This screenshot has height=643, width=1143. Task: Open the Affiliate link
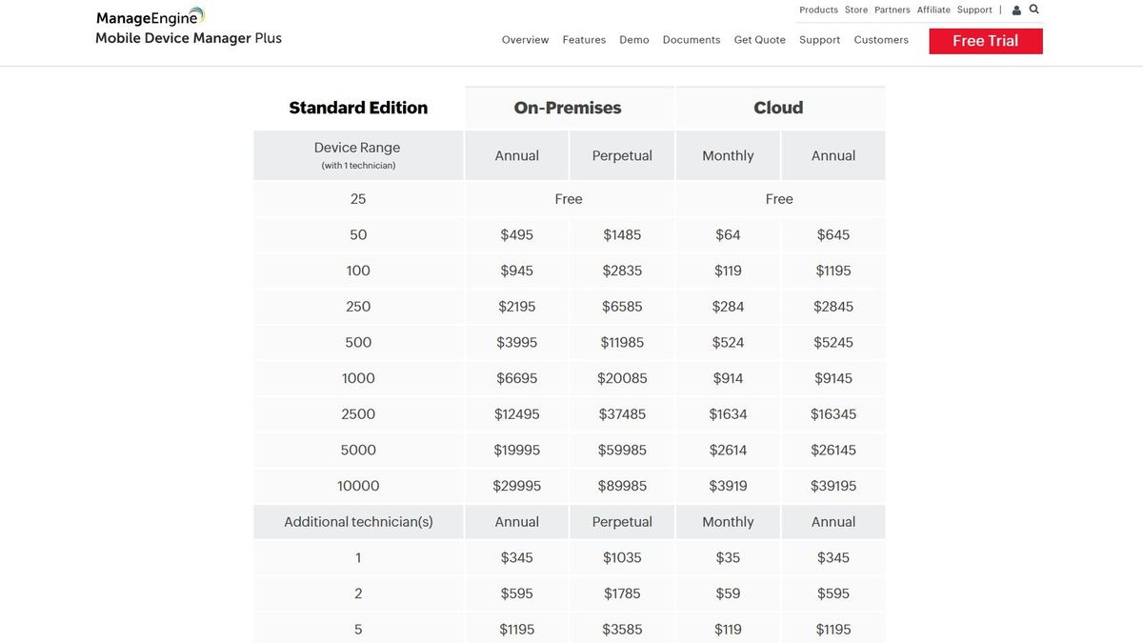pos(932,9)
